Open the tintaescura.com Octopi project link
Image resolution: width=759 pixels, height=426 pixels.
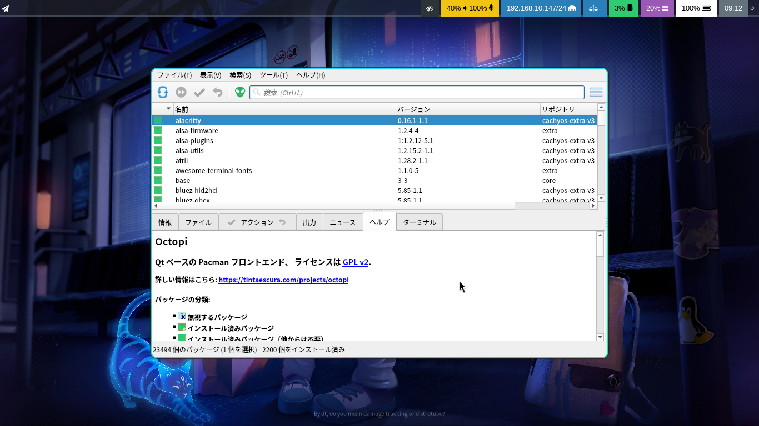[x=283, y=280]
